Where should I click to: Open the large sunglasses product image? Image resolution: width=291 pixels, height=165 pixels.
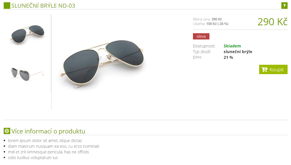(x=102, y=64)
